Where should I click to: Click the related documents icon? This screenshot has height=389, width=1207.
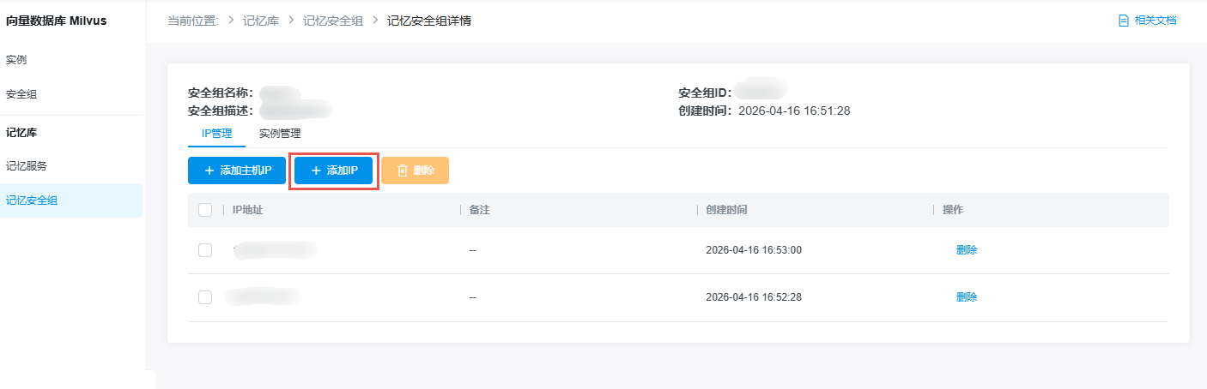coord(1123,21)
